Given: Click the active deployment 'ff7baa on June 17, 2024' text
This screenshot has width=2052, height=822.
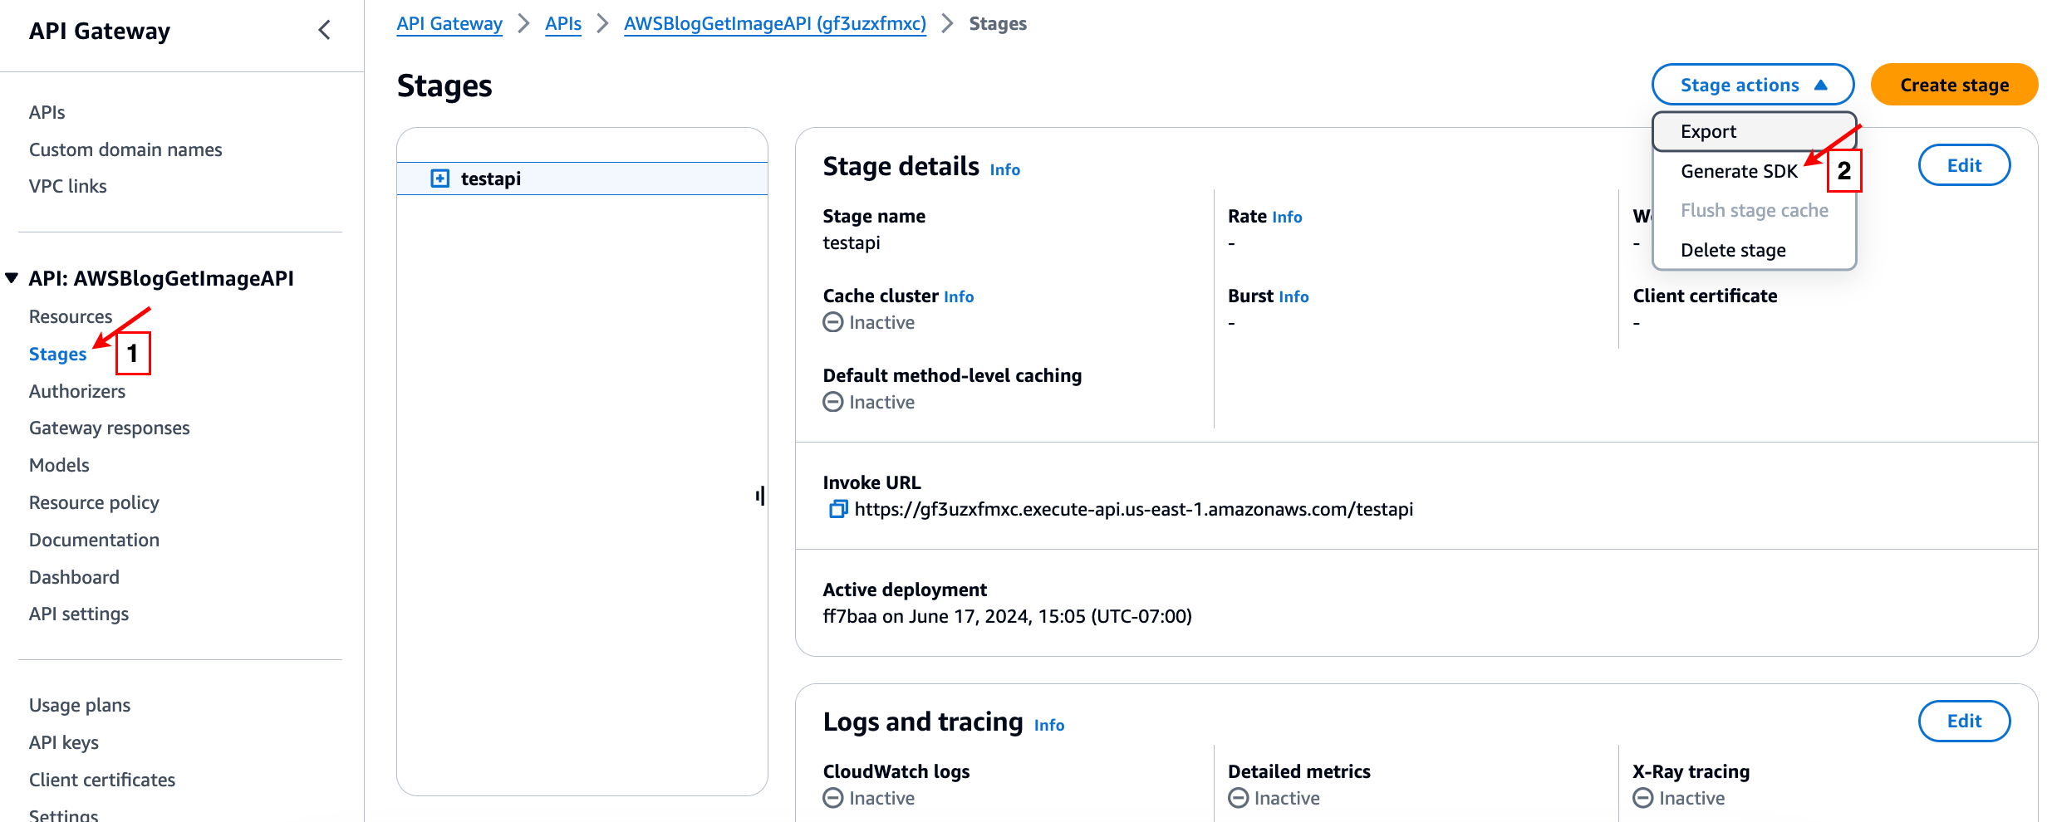Looking at the screenshot, I should (x=1007, y=616).
